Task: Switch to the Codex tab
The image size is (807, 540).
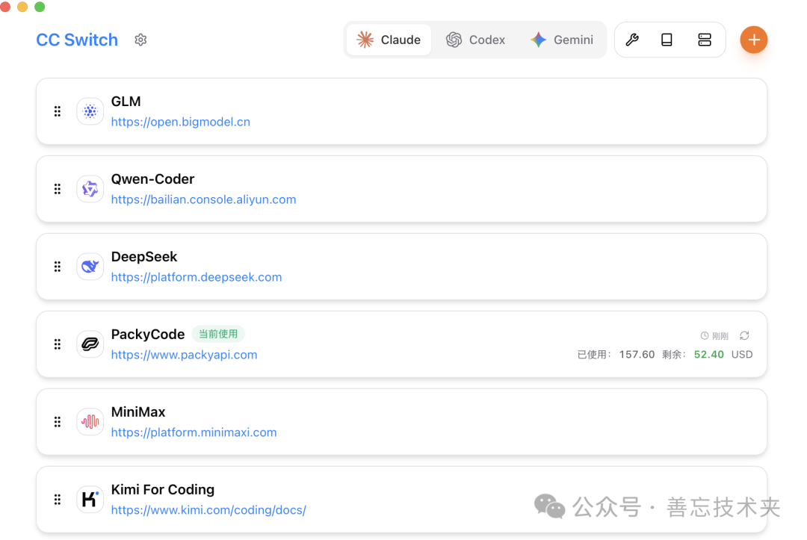Action: (476, 40)
